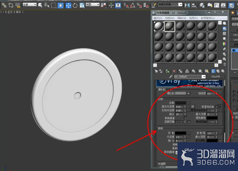Screen dimensions: 238x171
Task: Click the Sample Type sphere icon
Action: point(224,23)
